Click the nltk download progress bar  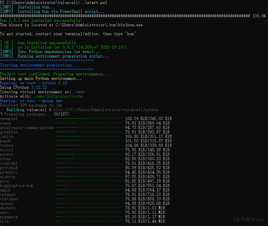pyautogui.click(x=89, y=222)
